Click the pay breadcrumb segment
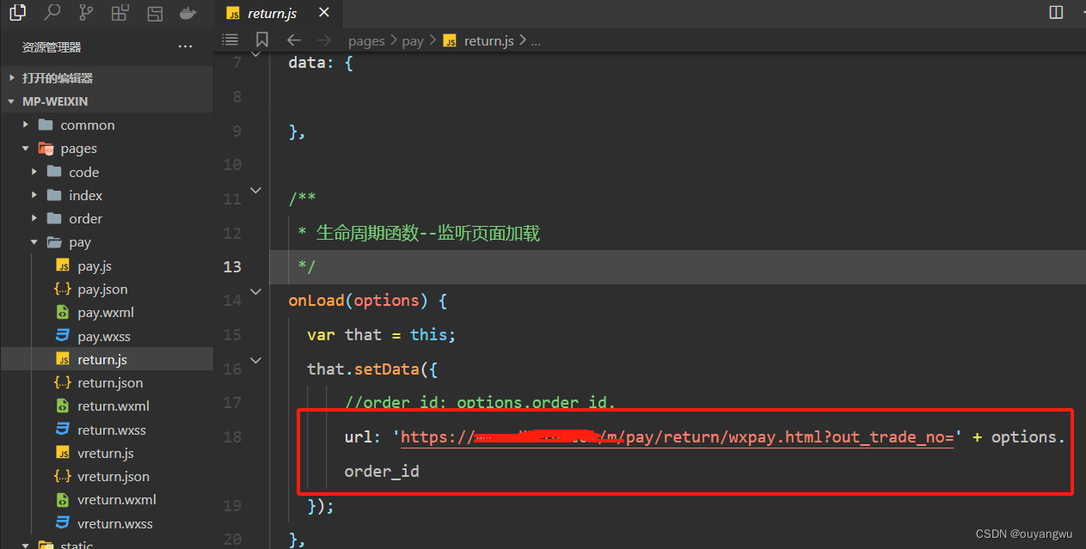The width and height of the screenshot is (1086, 549). pyautogui.click(x=413, y=41)
